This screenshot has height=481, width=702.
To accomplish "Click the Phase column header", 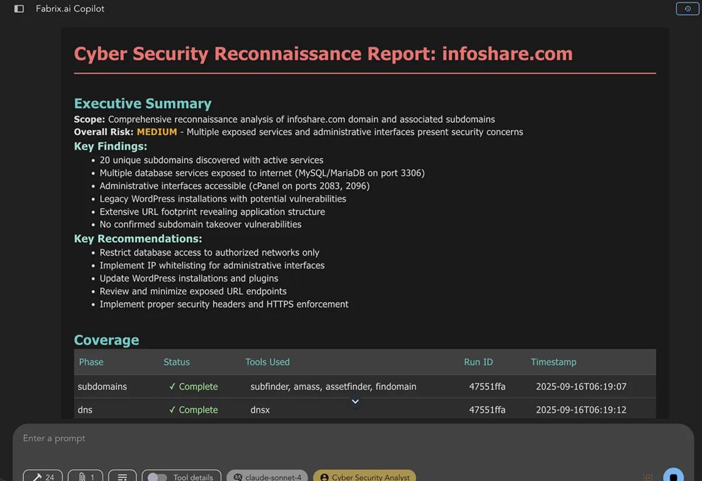I will click(91, 362).
